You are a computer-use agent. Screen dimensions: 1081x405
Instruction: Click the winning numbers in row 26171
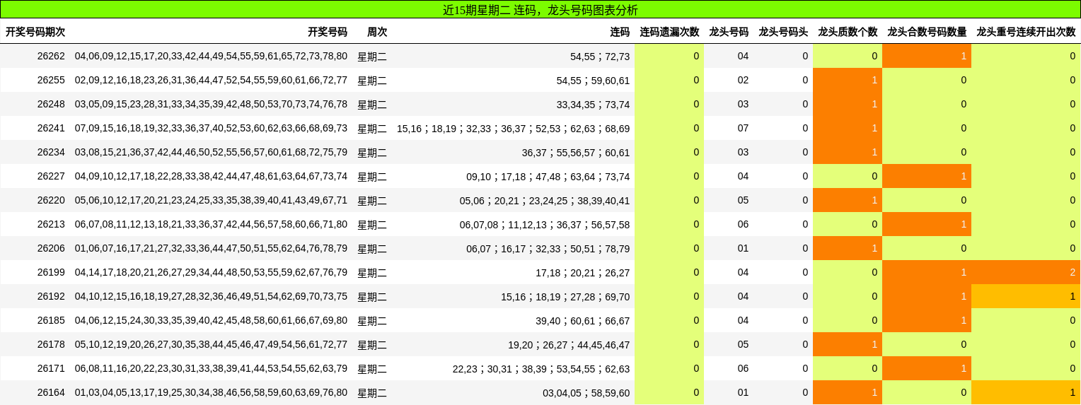pos(211,368)
